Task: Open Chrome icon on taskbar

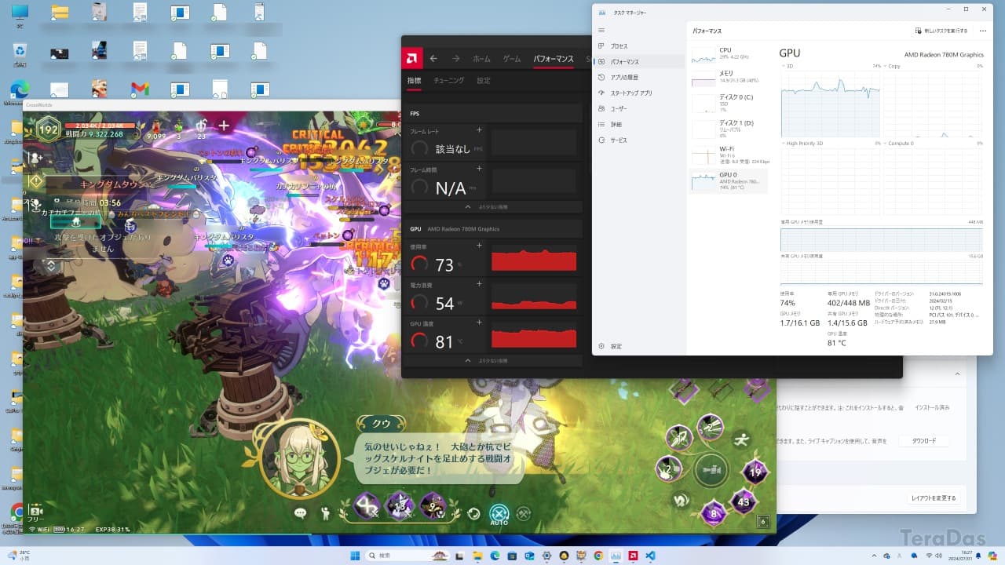Action: tap(598, 555)
